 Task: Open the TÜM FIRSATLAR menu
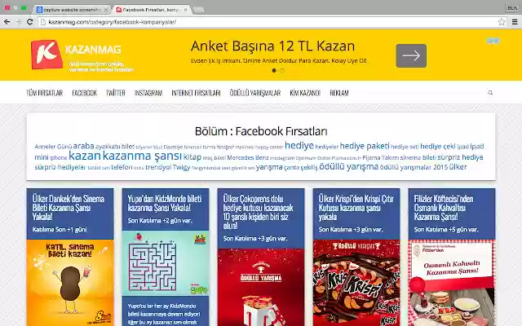pyautogui.click(x=44, y=93)
